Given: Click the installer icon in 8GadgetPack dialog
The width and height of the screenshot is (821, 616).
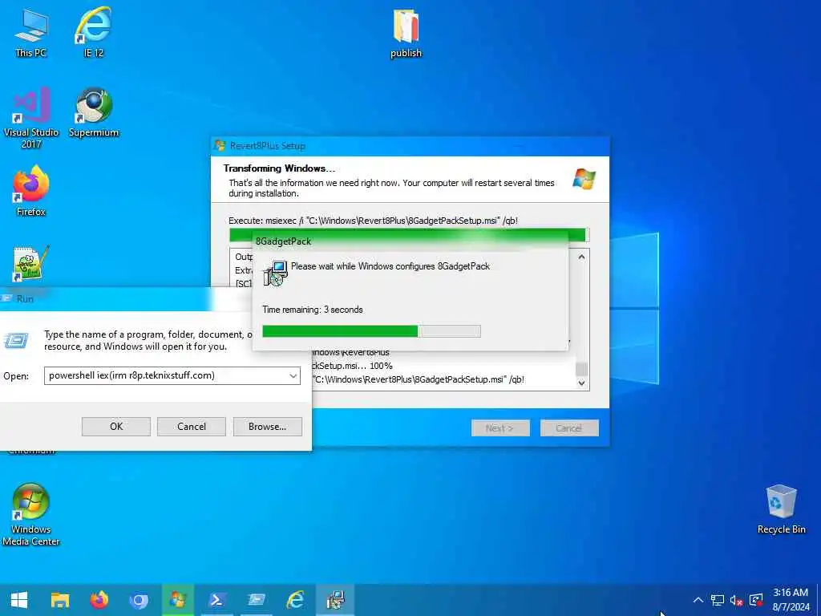Looking at the screenshot, I should [x=276, y=273].
